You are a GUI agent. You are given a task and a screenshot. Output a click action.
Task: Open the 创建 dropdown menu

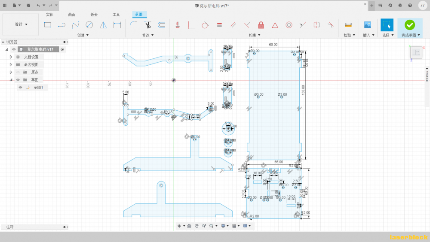point(83,35)
